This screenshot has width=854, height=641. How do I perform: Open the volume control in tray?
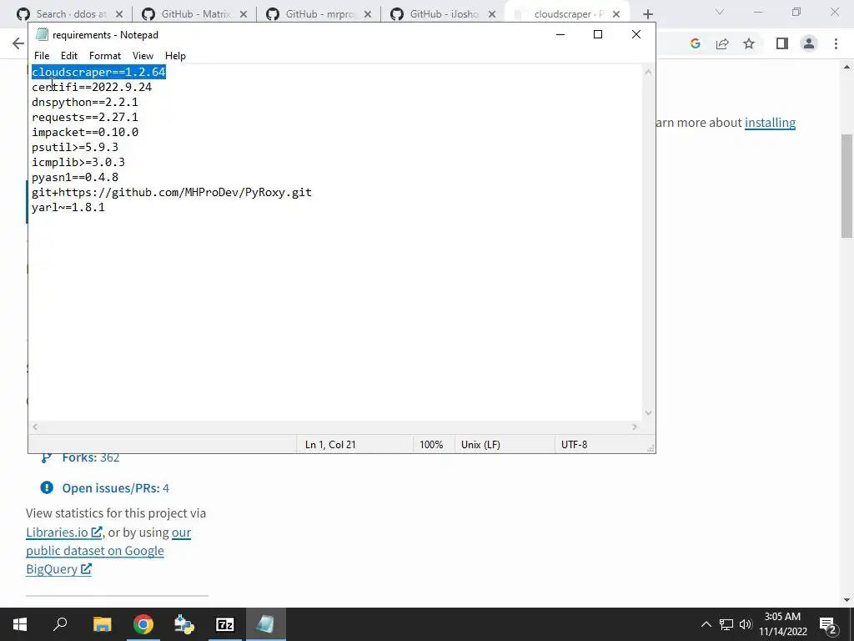pyautogui.click(x=746, y=624)
